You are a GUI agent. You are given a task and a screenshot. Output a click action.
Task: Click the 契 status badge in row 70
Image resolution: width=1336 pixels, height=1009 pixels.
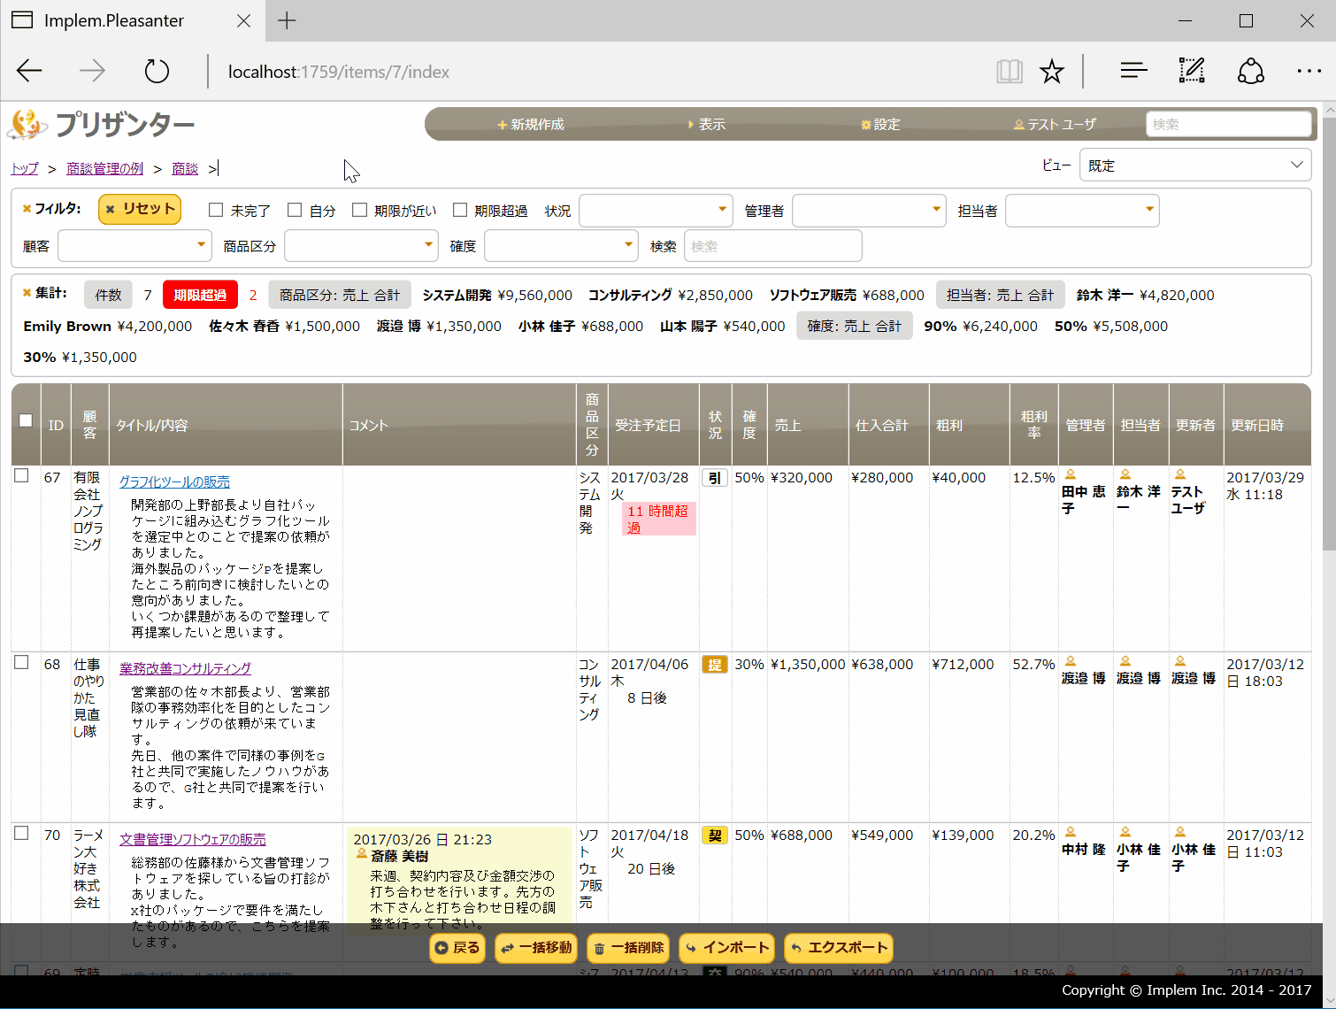tap(715, 836)
